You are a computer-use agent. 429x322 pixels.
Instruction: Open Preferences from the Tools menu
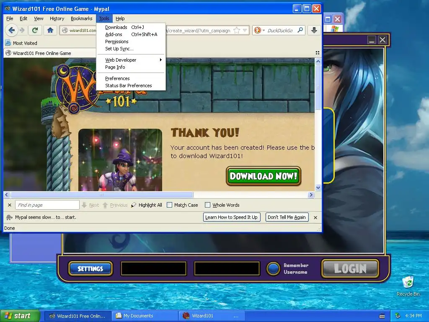click(131, 78)
